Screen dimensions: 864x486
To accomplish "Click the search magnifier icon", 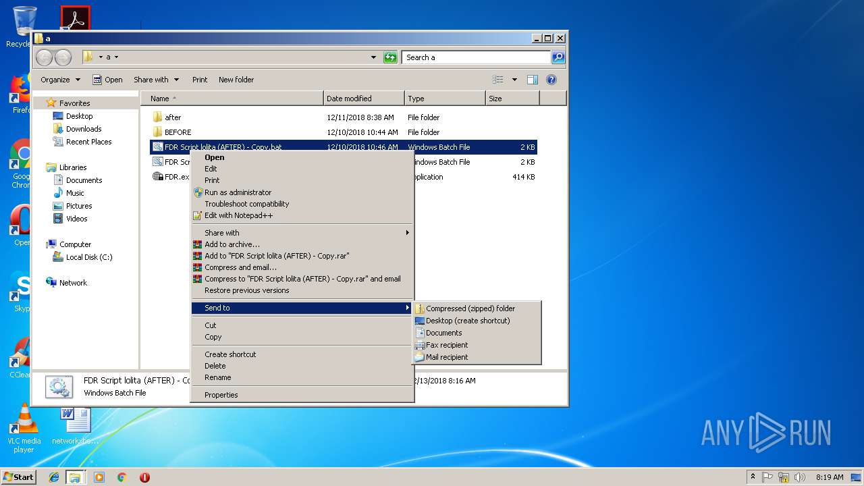I will pyautogui.click(x=558, y=57).
